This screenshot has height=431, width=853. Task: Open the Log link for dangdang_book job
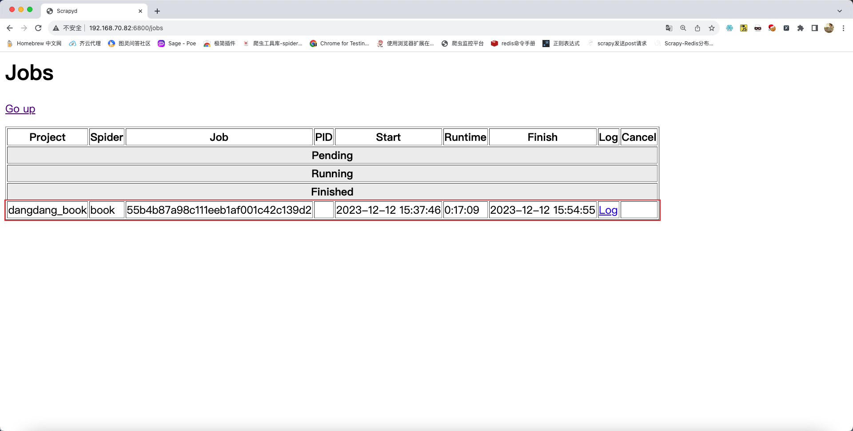tap(608, 210)
